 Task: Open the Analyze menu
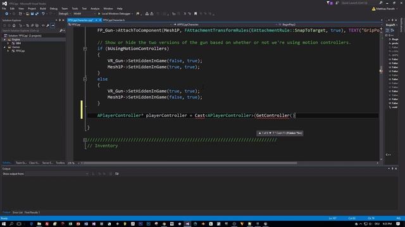[95, 8]
